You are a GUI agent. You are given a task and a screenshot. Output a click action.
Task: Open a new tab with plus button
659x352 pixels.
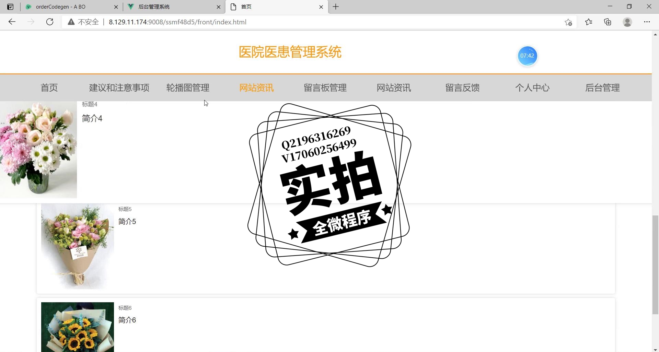(336, 7)
